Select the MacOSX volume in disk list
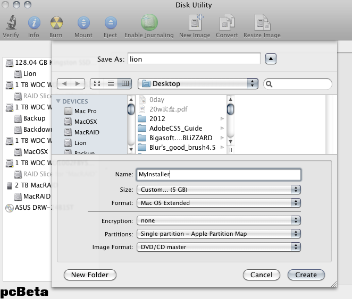 coord(31,152)
